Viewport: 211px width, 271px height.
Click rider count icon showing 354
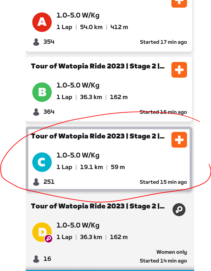36,42
